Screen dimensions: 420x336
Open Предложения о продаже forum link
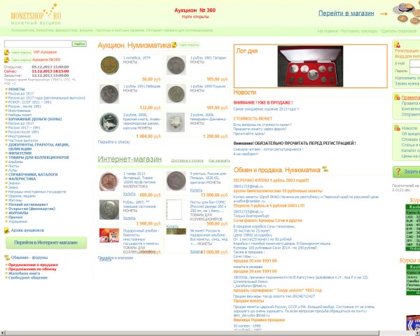(x=33, y=265)
